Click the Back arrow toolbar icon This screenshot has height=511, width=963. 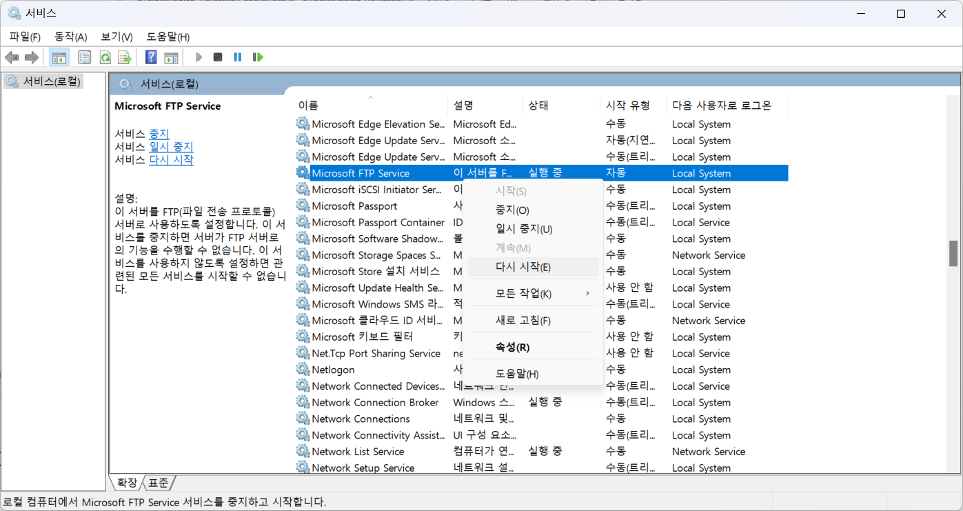click(x=12, y=57)
